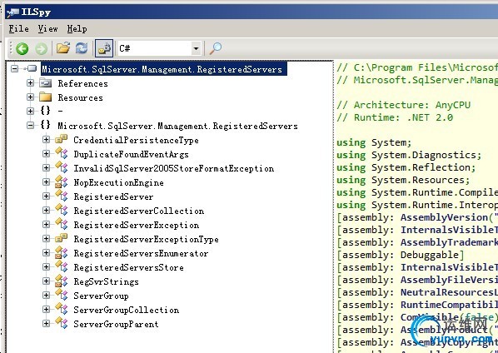Click the Forward navigation arrow
498x353 pixels.
click(x=41, y=48)
